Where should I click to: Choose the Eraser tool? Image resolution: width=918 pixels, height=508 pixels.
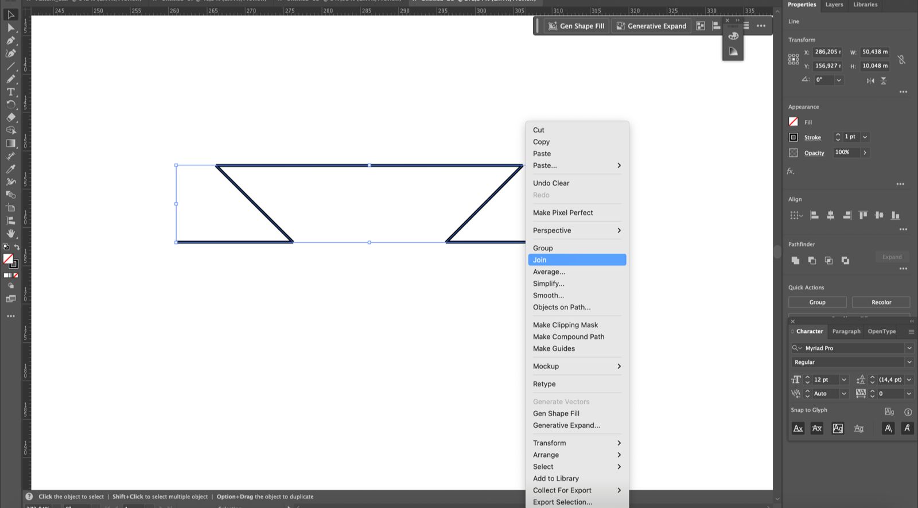click(10, 117)
